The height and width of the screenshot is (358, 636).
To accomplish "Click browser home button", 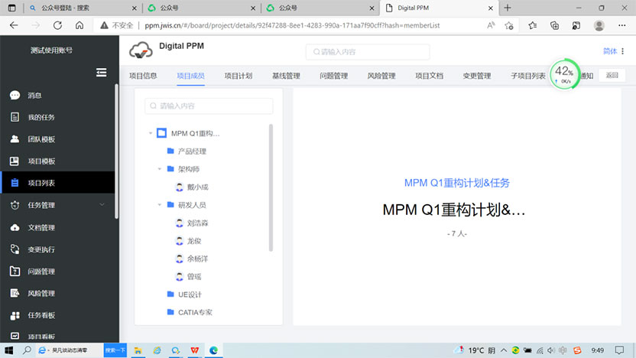I will [79, 25].
